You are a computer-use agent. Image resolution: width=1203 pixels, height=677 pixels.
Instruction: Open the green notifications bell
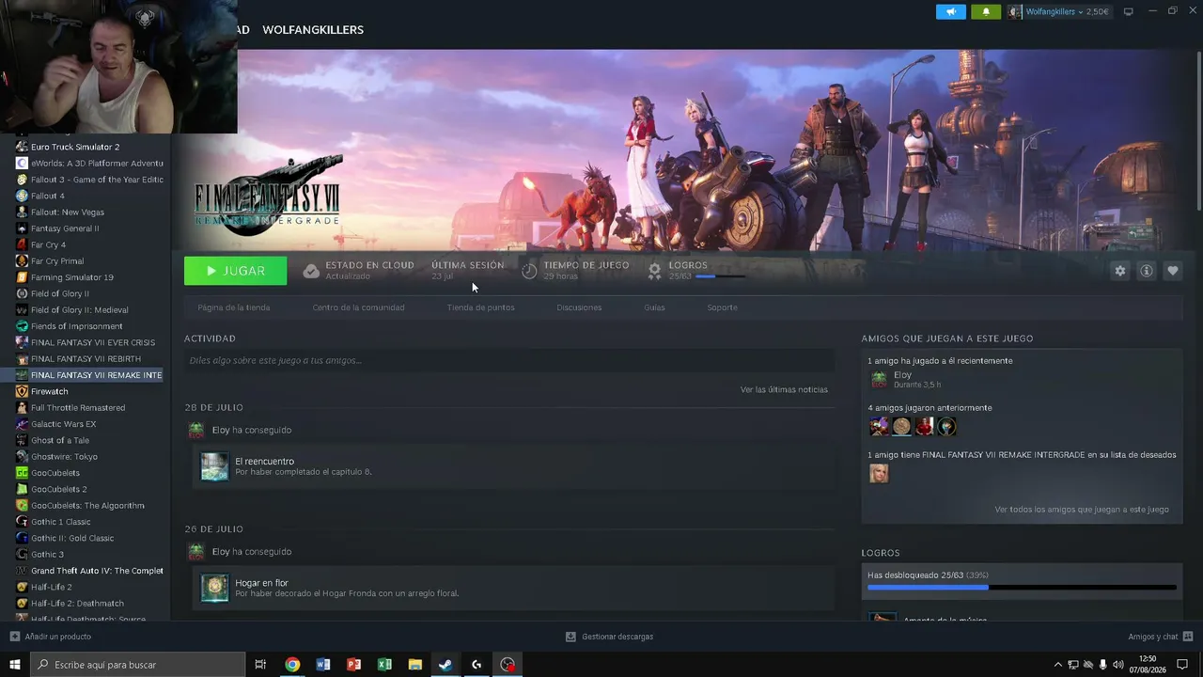pyautogui.click(x=986, y=12)
